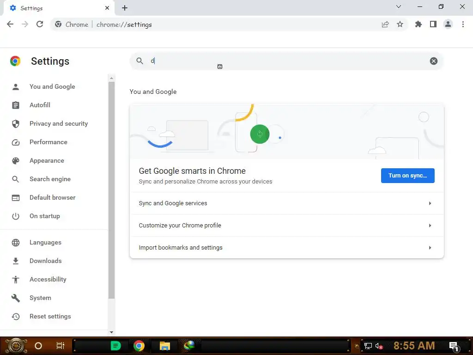The image size is (473, 355).
Task: Go to Autofill settings
Action: (40, 105)
